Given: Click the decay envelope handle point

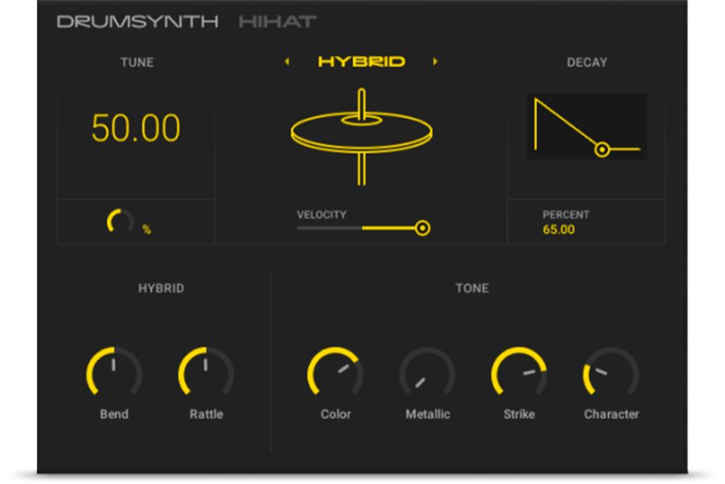Looking at the screenshot, I should [x=602, y=150].
